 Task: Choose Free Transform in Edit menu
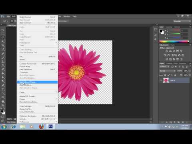pyautogui.click(x=37, y=69)
